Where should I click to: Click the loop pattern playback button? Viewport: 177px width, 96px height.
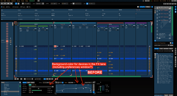click(5, 4)
